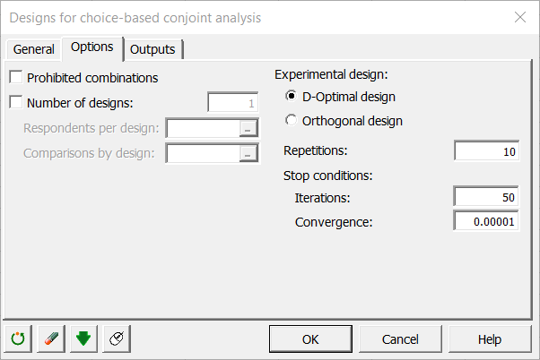Open Help for this dialog

point(490,339)
